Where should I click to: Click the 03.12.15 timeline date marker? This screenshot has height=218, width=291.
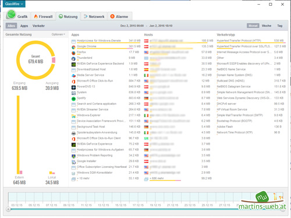(17, 205)
